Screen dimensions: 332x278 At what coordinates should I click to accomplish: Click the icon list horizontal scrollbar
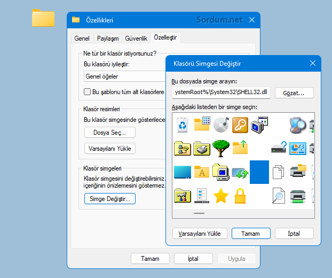199,213
